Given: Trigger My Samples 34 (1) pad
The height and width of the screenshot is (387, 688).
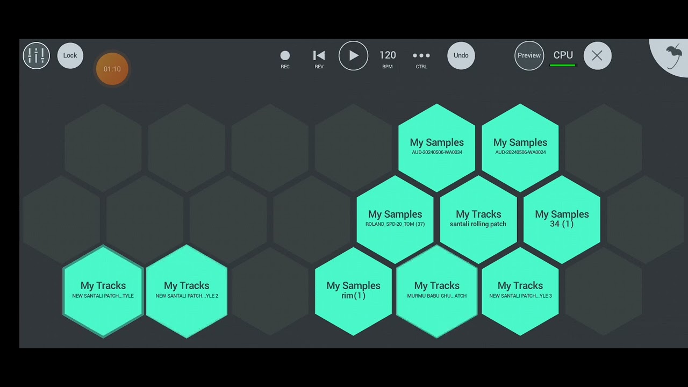Looking at the screenshot, I should (562, 219).
